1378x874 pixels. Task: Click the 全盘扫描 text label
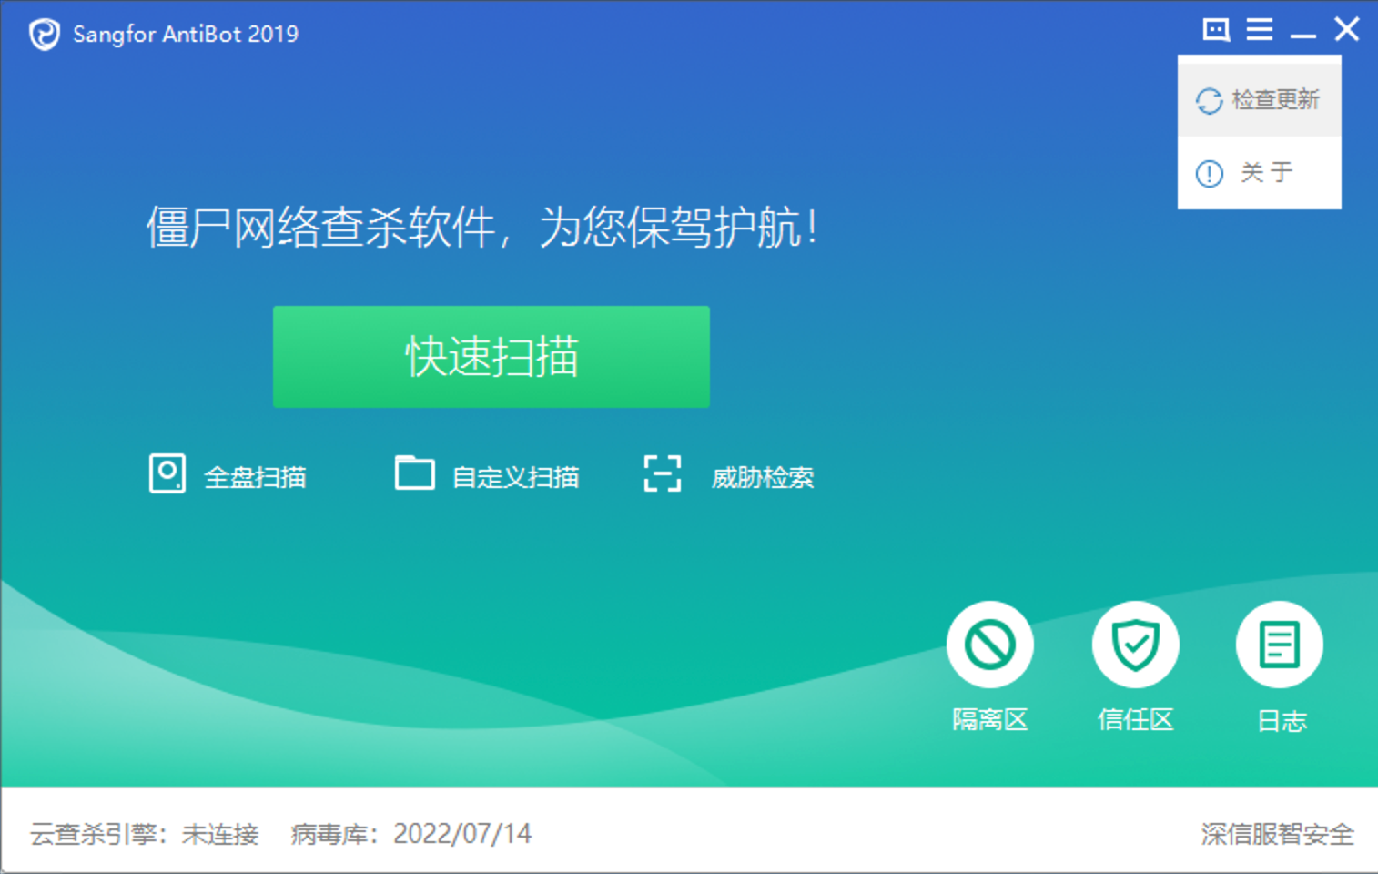pos(255,477)
